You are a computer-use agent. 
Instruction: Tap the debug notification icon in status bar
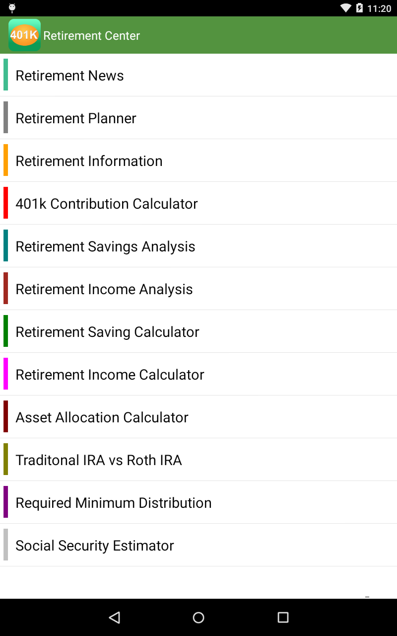12,8
